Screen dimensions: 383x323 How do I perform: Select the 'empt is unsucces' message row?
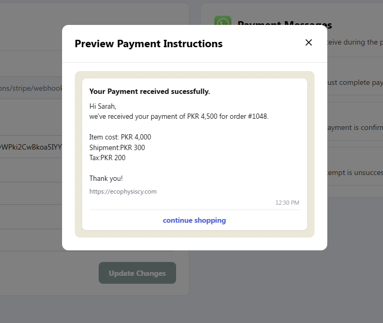[x=355, y=172]
